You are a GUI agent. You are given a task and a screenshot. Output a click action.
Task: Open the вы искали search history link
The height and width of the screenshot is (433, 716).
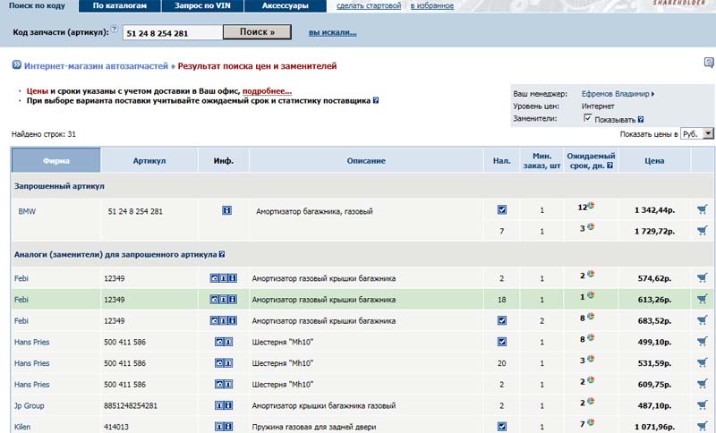tap(332, 33)
